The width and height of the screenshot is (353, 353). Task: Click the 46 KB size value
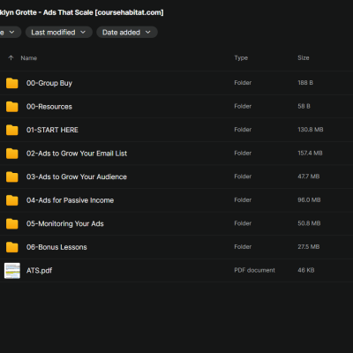coord(306,270)
